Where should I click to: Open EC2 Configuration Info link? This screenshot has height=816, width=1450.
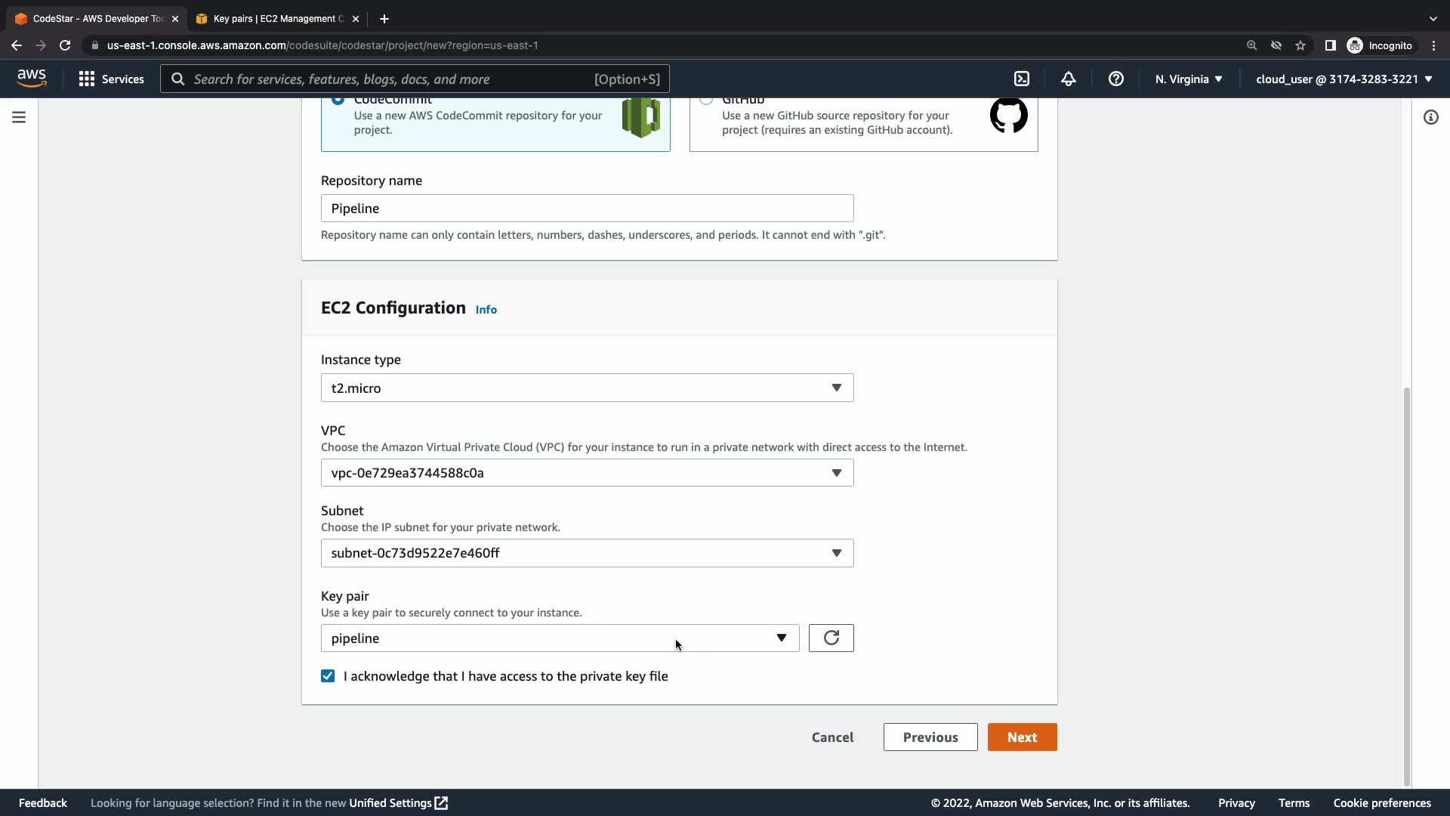pos(486,310)
